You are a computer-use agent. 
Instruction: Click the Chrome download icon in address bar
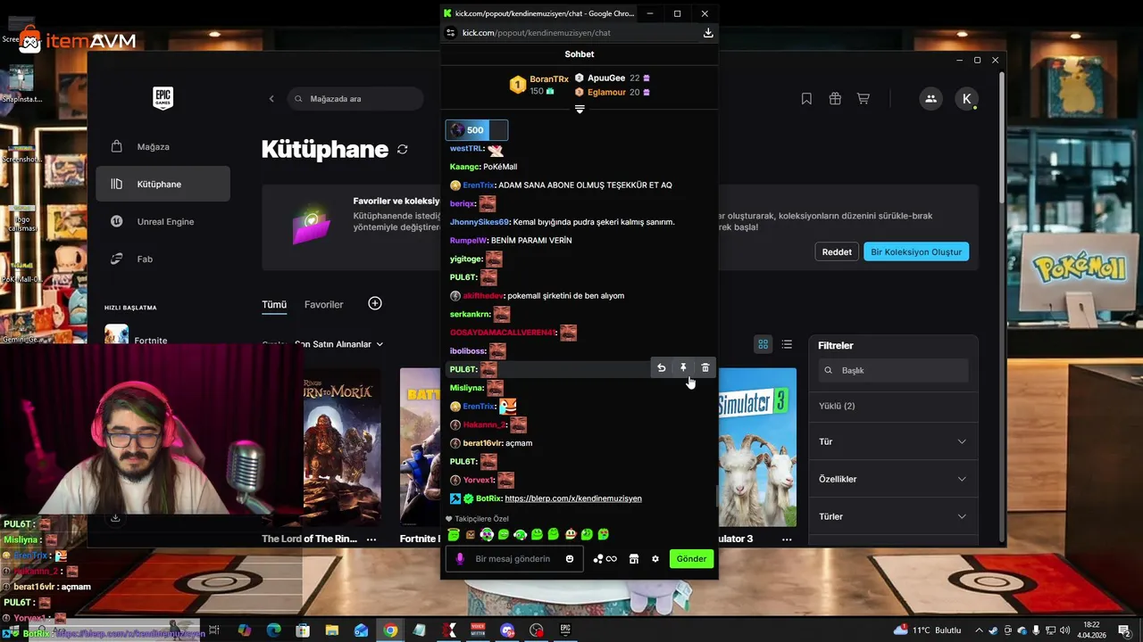pyautogui.click(x=708, y=33)
